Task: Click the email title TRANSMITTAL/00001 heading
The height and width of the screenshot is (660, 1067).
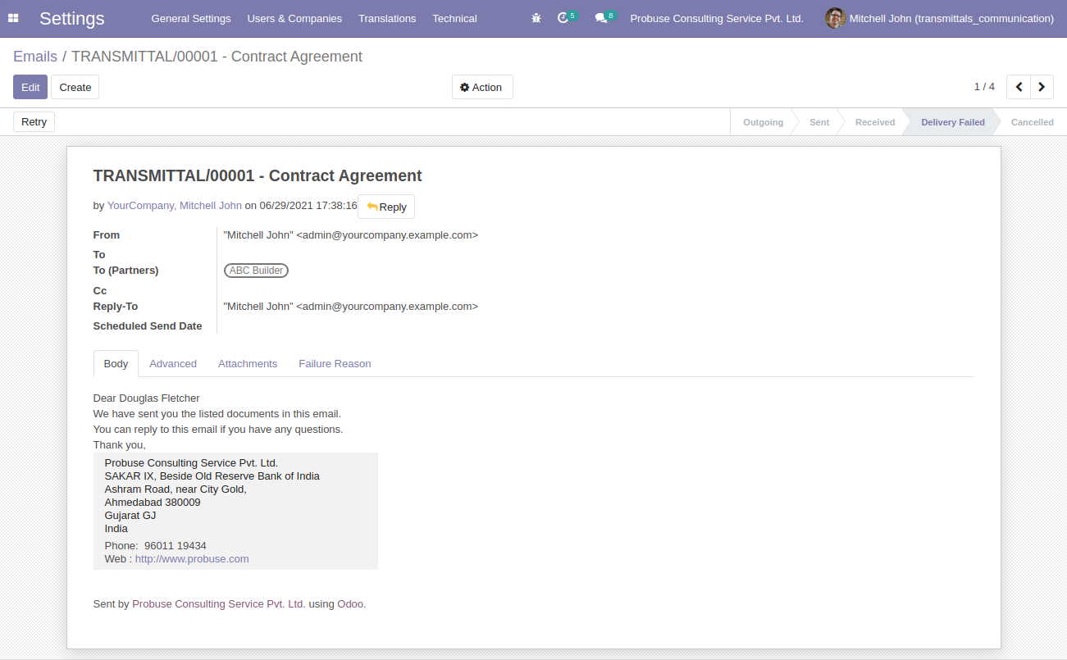Action: (x=258, y=175)
